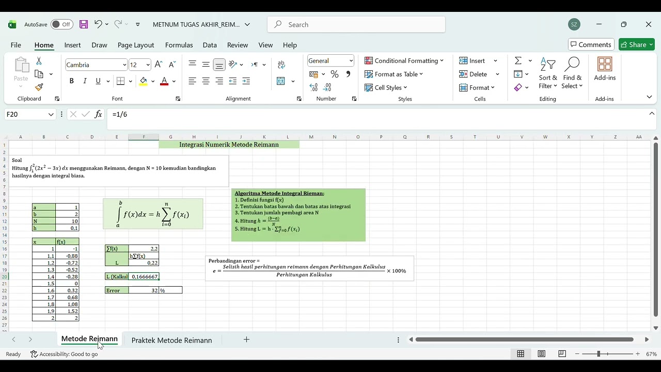Open Find & Select dropdown
The width and height of the screenshot is (661, 372).
coord(572,73)
